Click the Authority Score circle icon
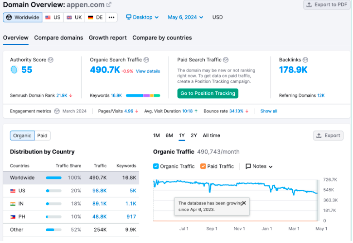 14,70
